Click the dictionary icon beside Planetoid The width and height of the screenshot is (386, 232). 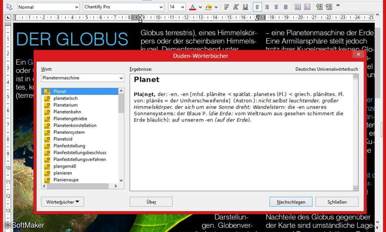click(x=47, y=139)
